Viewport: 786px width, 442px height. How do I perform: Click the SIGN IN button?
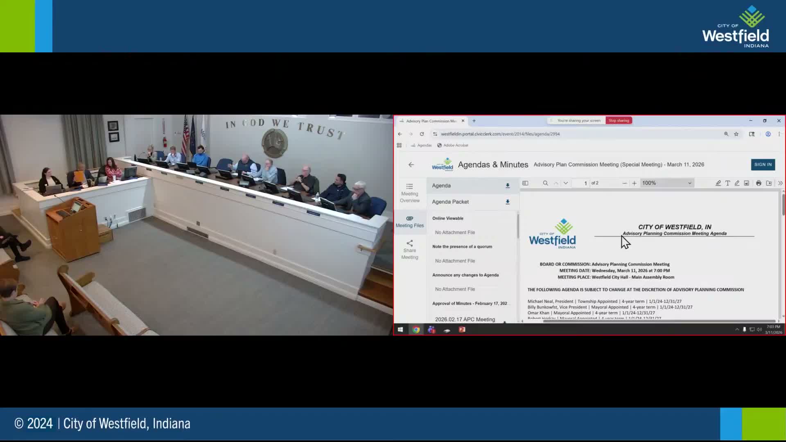point(763,165)
